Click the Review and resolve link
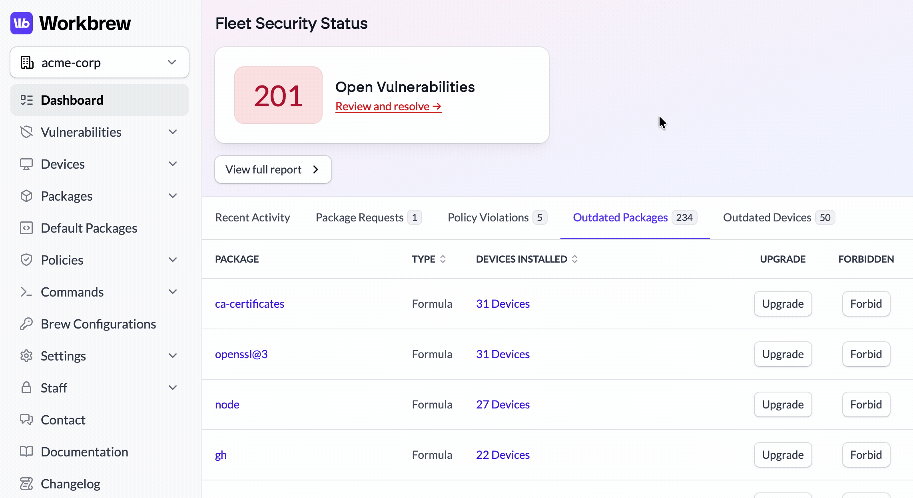This screenshot has height=498, width=913. [388, 106]
